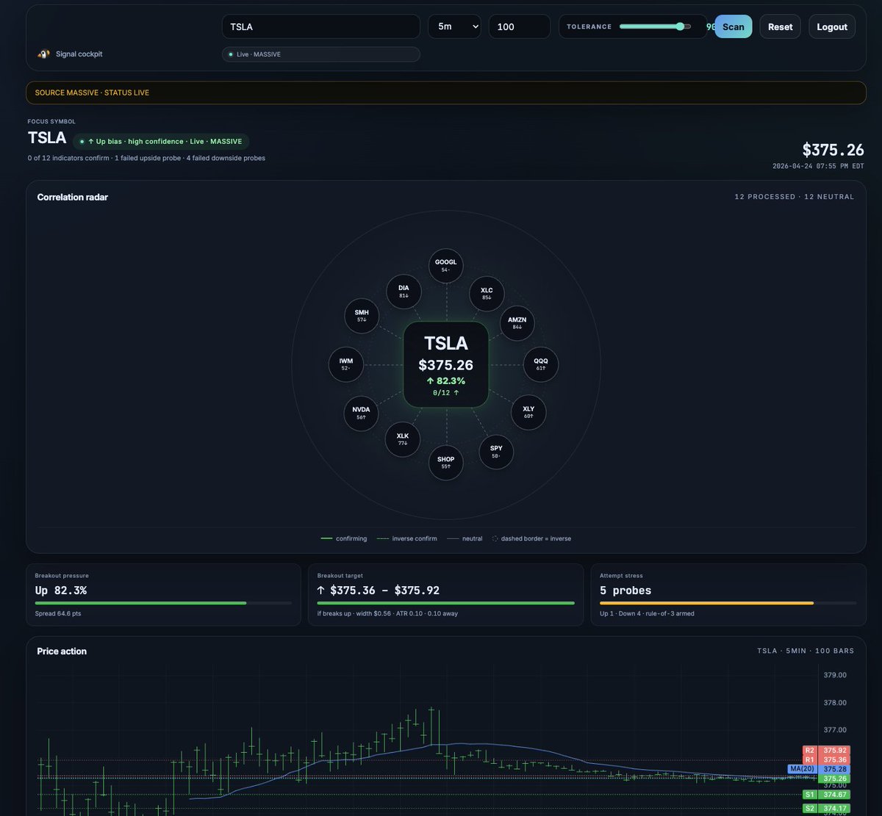Click the central TSLA radar card

coord(445,364)
